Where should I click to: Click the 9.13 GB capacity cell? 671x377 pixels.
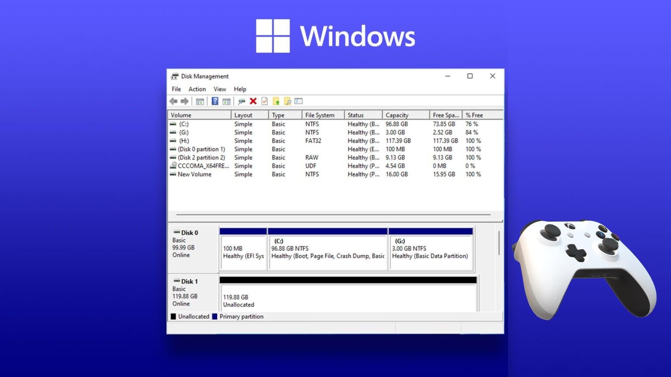(x=395, y=158)
